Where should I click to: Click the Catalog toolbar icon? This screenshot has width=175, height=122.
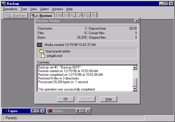pos(60,15)
